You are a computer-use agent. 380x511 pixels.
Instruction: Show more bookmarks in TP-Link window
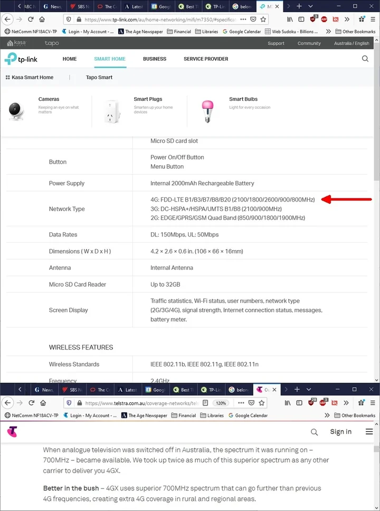pos(328,32)
